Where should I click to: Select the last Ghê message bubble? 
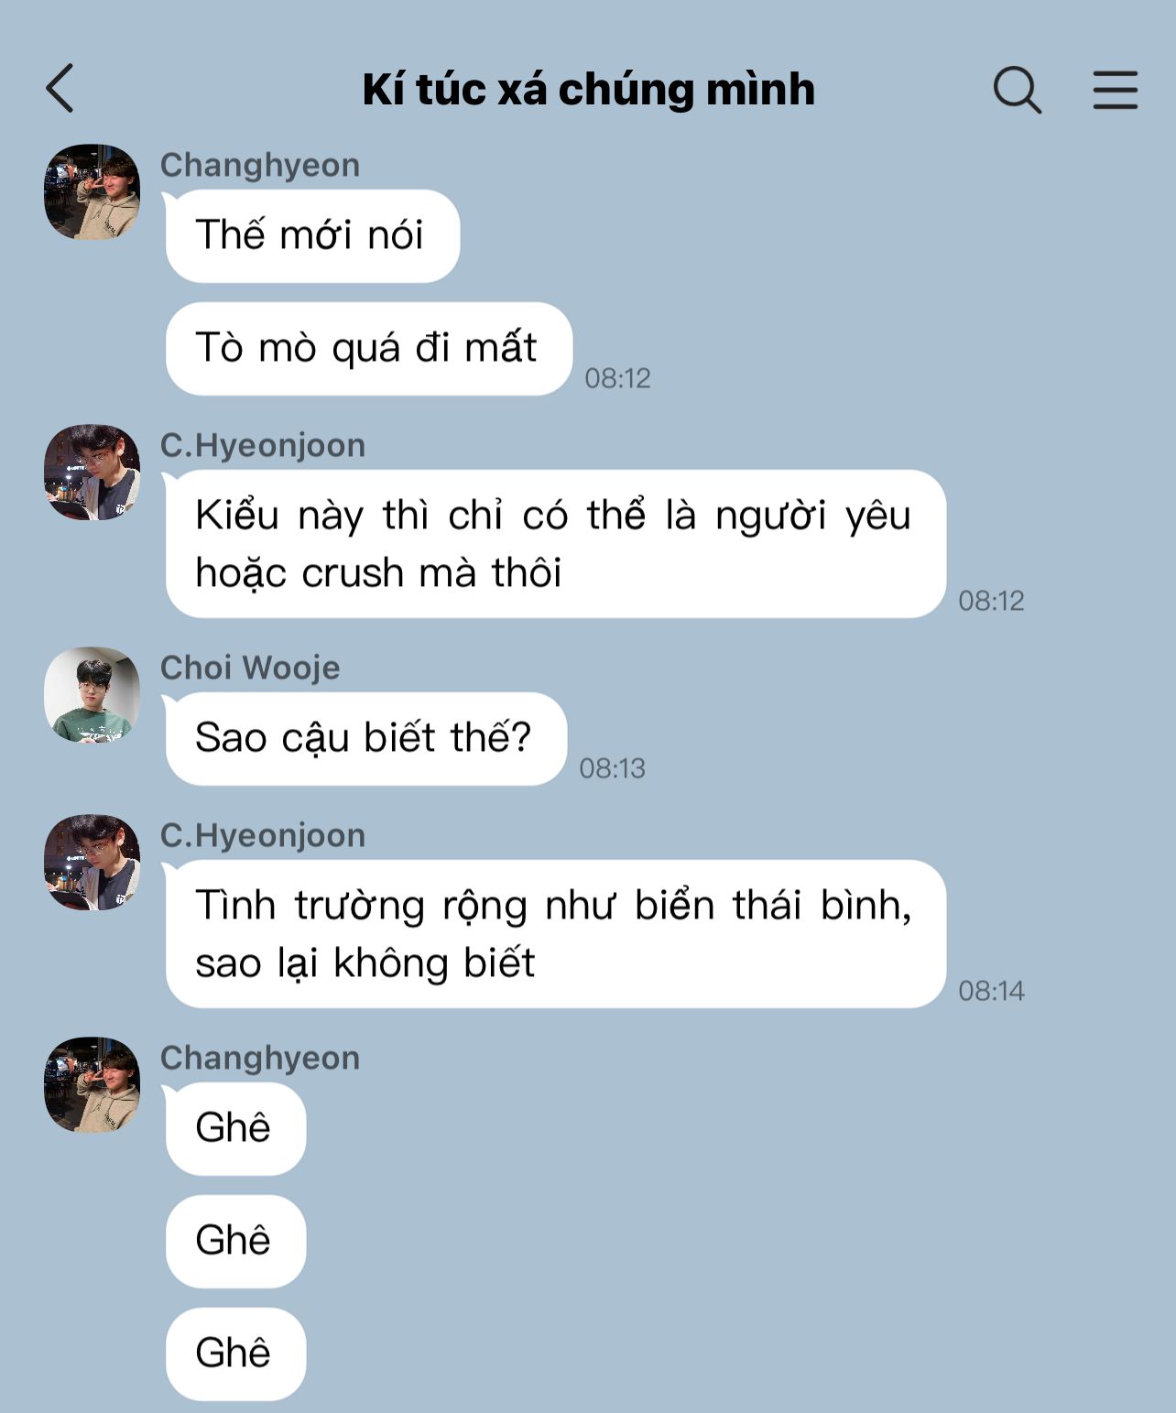[235, 1353]
